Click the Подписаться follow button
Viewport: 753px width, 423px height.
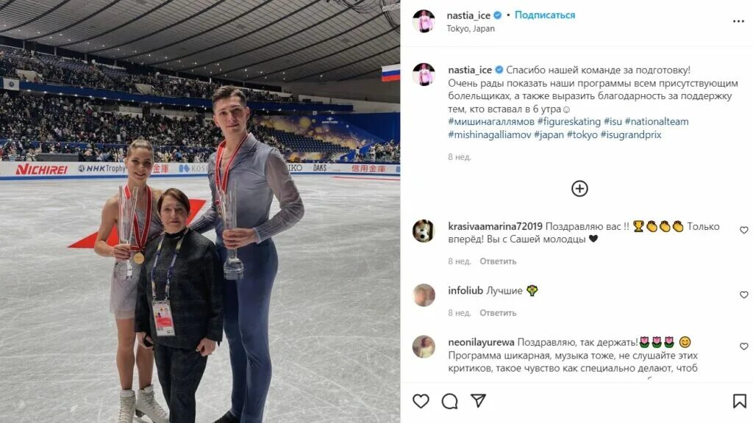click(x=545, y=15)
